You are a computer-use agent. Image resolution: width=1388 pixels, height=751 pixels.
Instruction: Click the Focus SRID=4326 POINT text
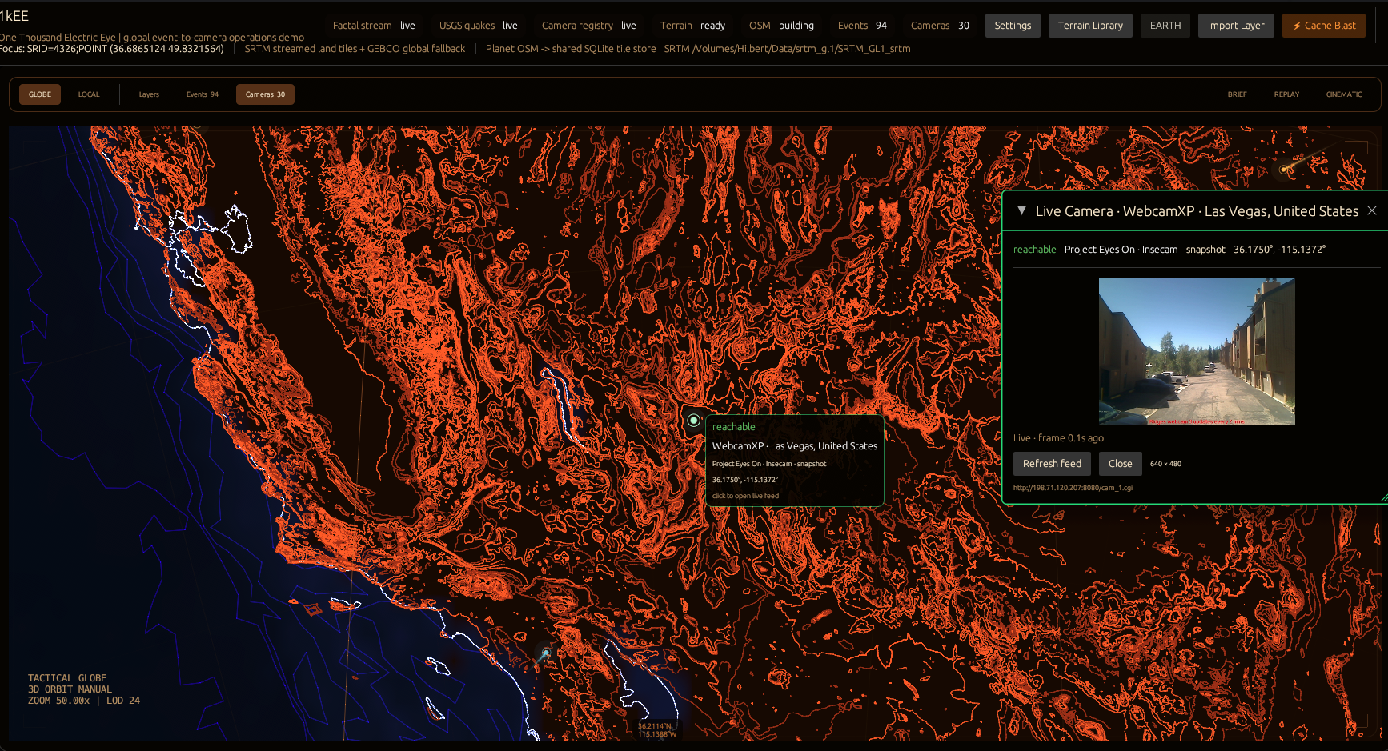click(112, 49)
